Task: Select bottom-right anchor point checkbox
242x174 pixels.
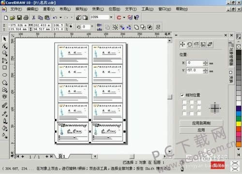Action: tap(199, 114)
